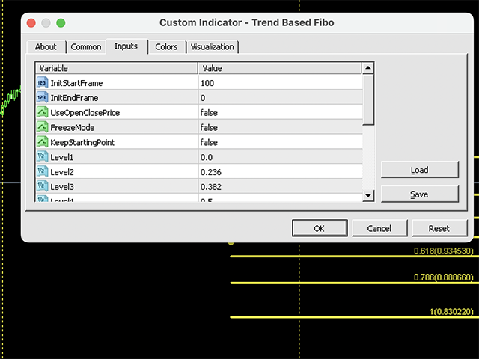Edit the InitStartFrame value 100

[207, 83]
